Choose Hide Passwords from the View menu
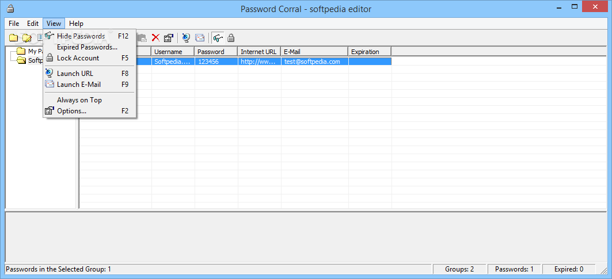Image resolution: width=612 pixels, height=279 pixels. [89, 36]
